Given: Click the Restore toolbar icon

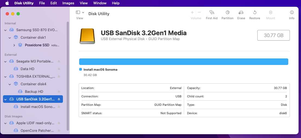Looking at the screenshot, I should [x=254, y=15].
